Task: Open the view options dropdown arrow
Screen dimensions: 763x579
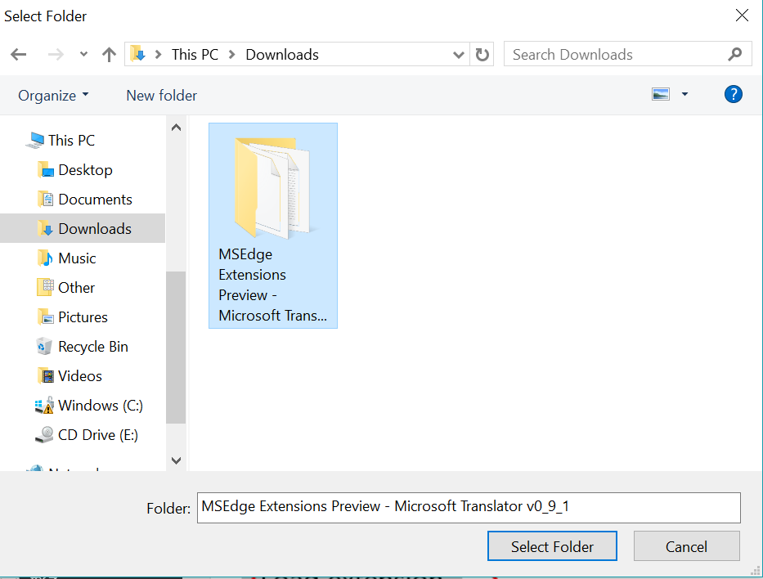Action: pyautogui.click(x=684, y=94)
